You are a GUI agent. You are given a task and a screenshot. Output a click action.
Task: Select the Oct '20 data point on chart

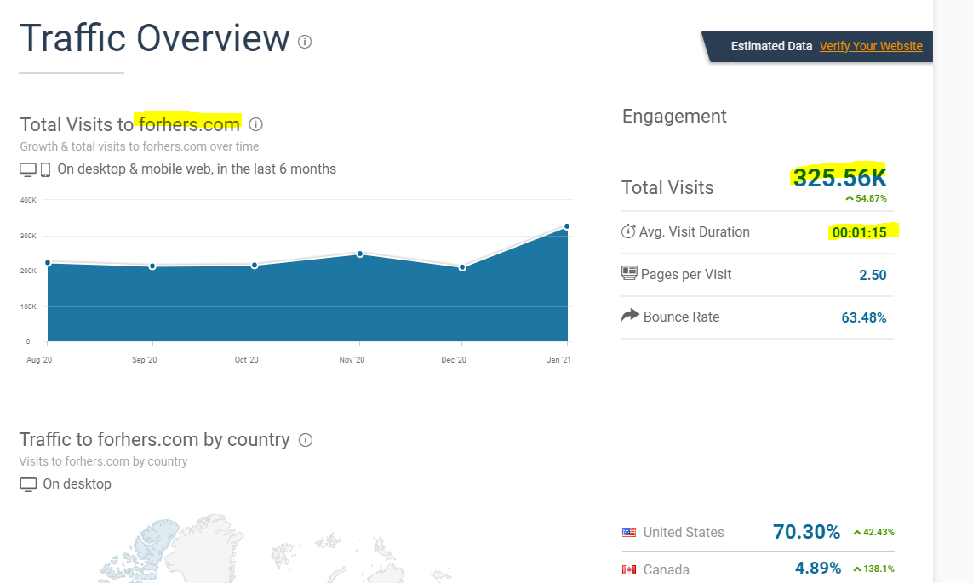255,266
